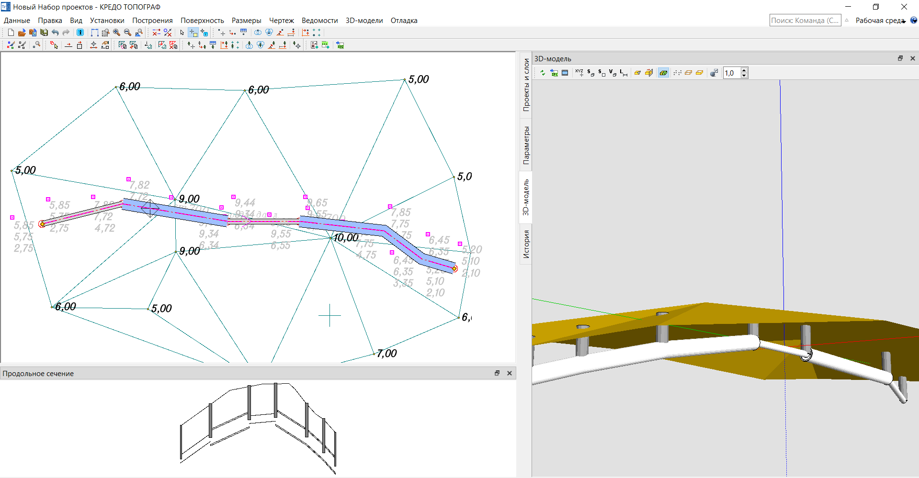Switch to the Проекты и слои side tab

coord(526,85)
